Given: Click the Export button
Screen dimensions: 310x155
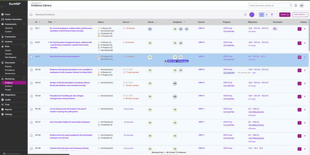Looking at the screenshot, I should pos(285,15).
